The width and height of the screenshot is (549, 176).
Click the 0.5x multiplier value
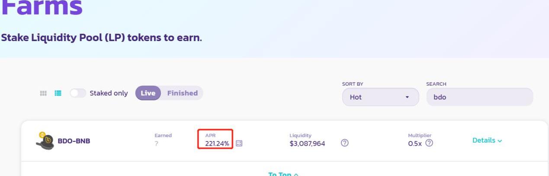(415, 144)
